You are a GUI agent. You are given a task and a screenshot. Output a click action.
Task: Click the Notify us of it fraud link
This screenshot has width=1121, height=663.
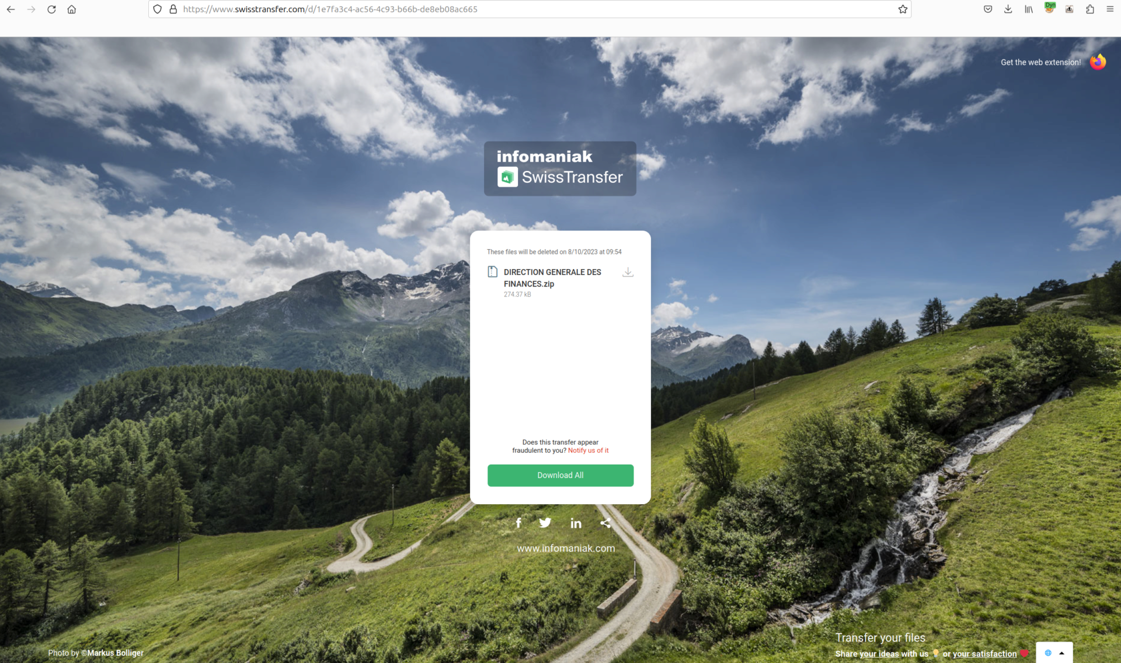tap(588, 450)
